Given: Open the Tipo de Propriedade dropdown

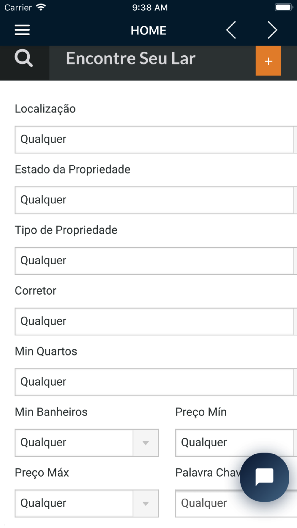Looking at the screenshot, I should [x=154, y=261].
